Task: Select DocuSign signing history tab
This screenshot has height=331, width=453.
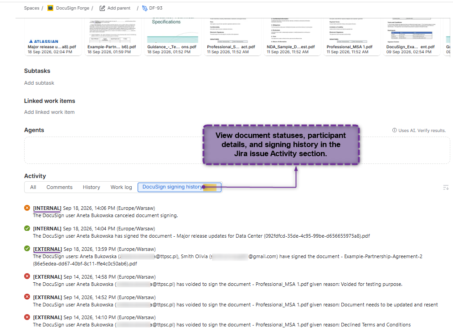Action: [x=180, y=187]
